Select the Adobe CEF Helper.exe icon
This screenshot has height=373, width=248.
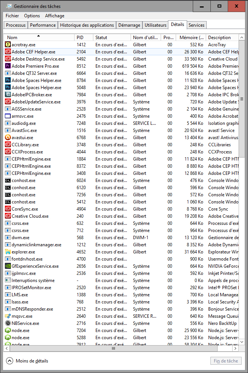(8, 52)
